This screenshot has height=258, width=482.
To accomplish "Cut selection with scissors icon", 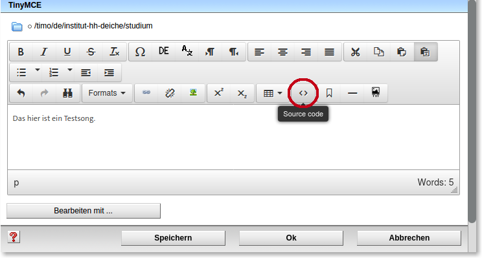I will (x=356, y=52).
